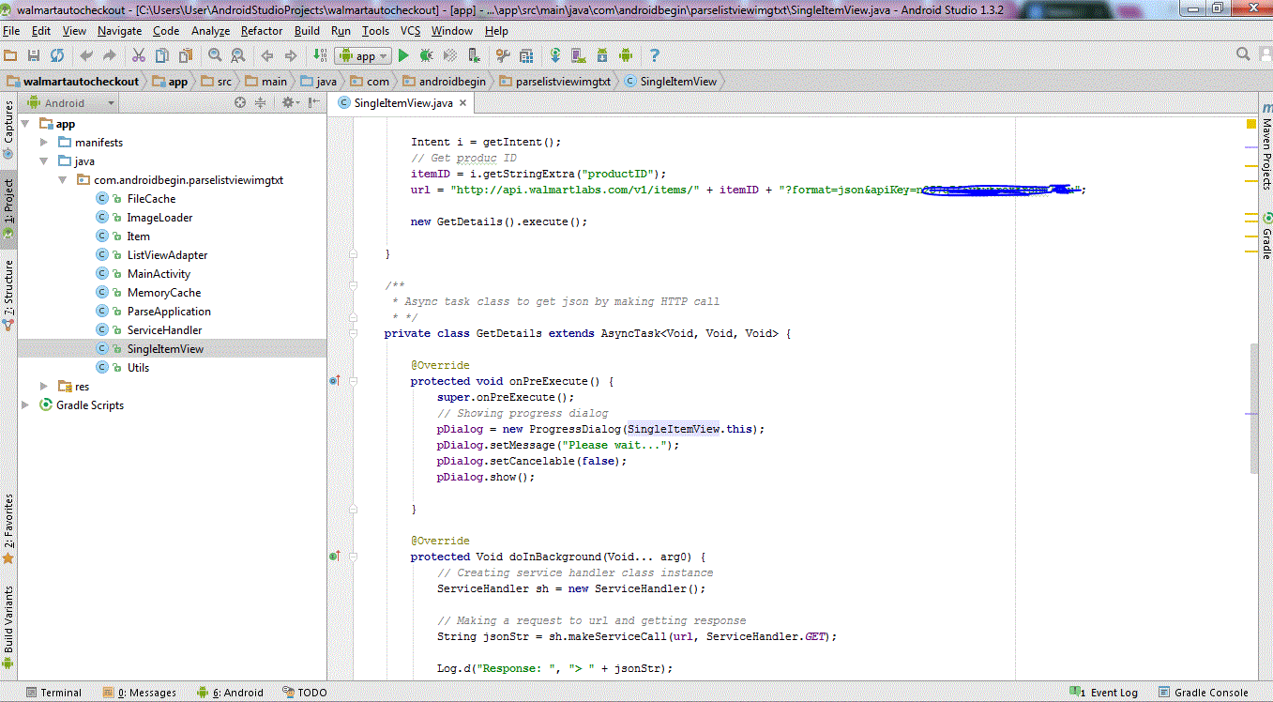Close the SingleItemView.java tab
1273x702 pixels.
pyautogui.click(x=463, y=103)
